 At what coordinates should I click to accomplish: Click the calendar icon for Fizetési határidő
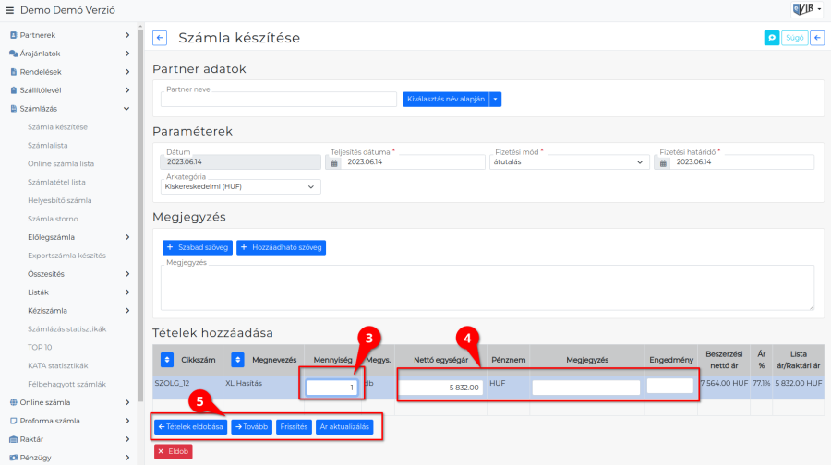(663, 162)
